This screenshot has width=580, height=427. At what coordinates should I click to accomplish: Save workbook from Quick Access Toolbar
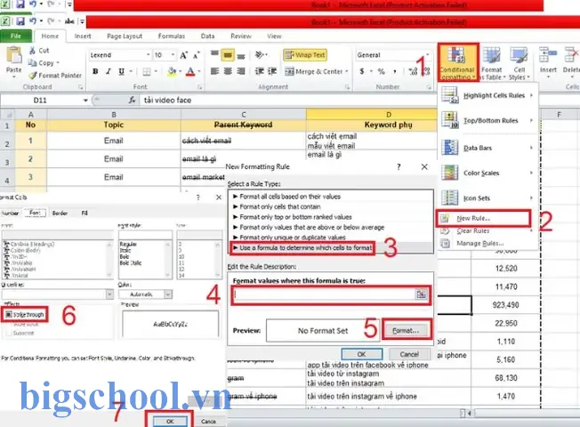point(20,21)
